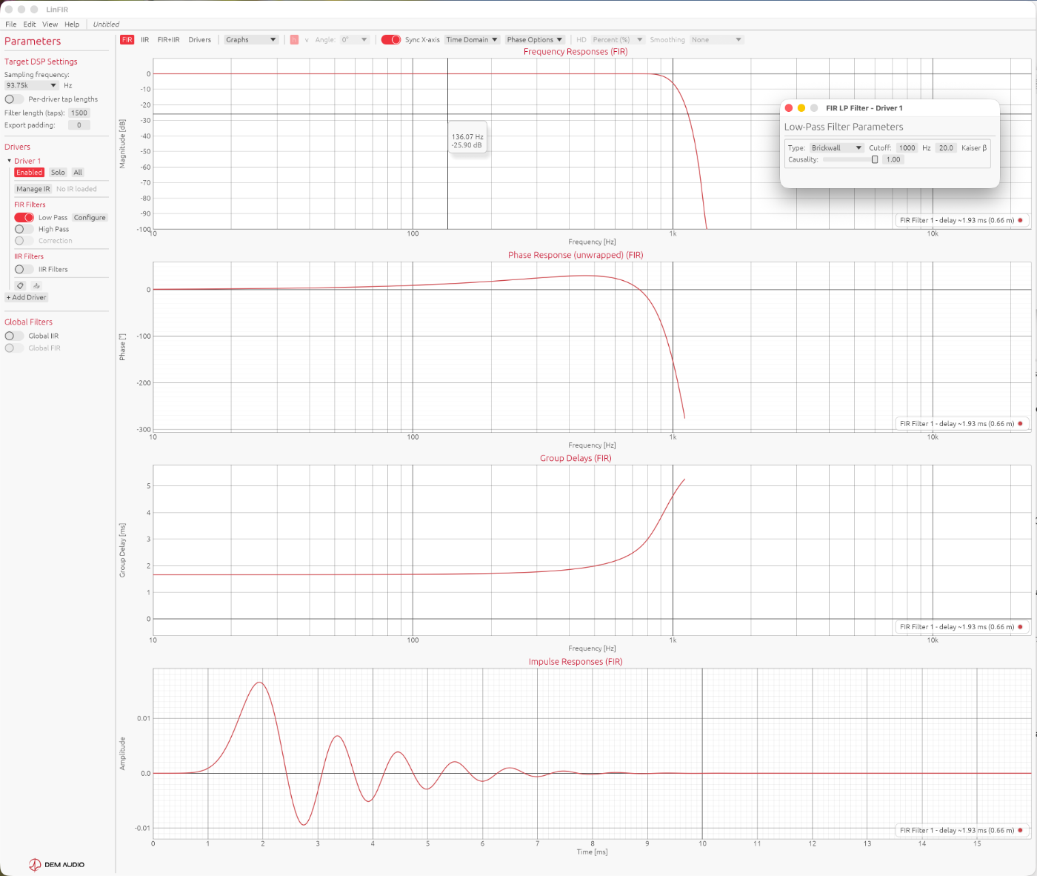Open the View menu

tap(50, 24)
